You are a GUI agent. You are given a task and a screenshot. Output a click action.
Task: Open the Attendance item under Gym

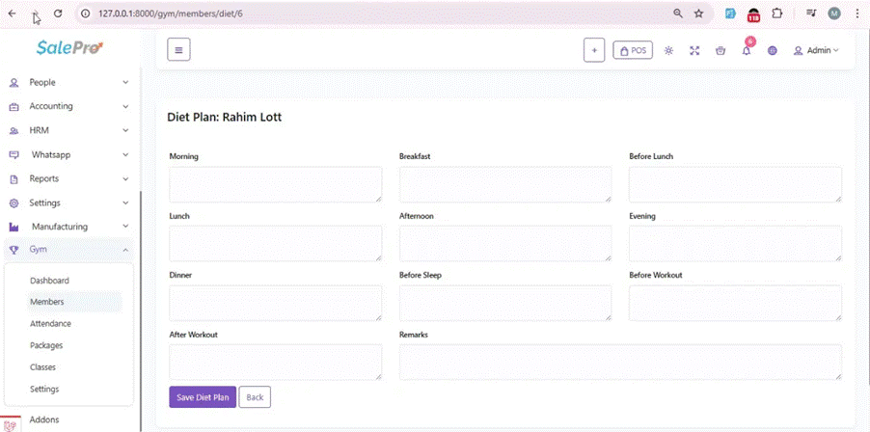pos(50,324)
